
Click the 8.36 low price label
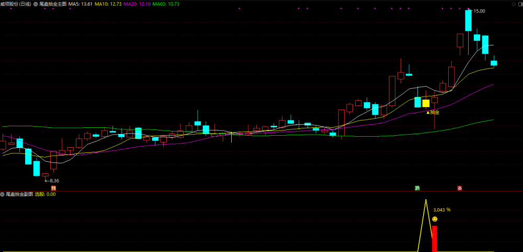click(x=54, y=181)
